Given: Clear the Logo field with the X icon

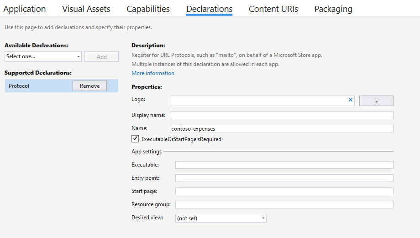Looking at the screenshot, I should (x=351, y=100).
